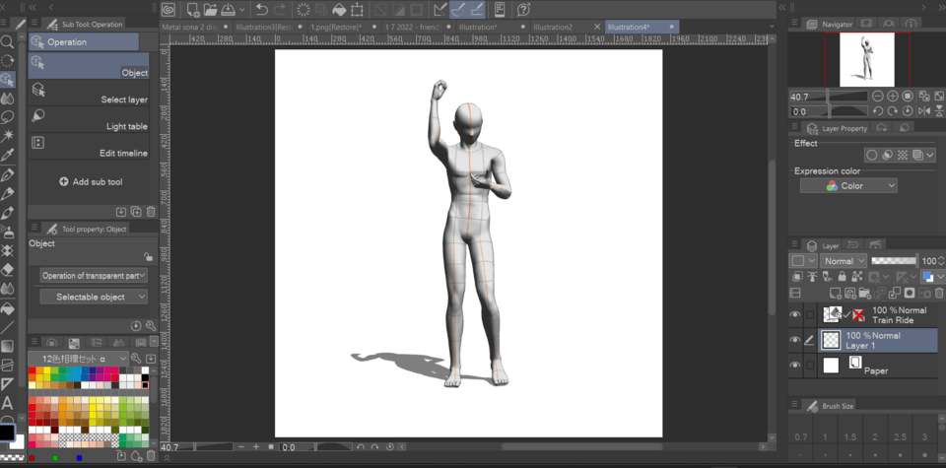The width and height of the screenshot is (946, 468).
Task: Select the Fill bucket tool in left toolbar
Action: tap(7, 308)
